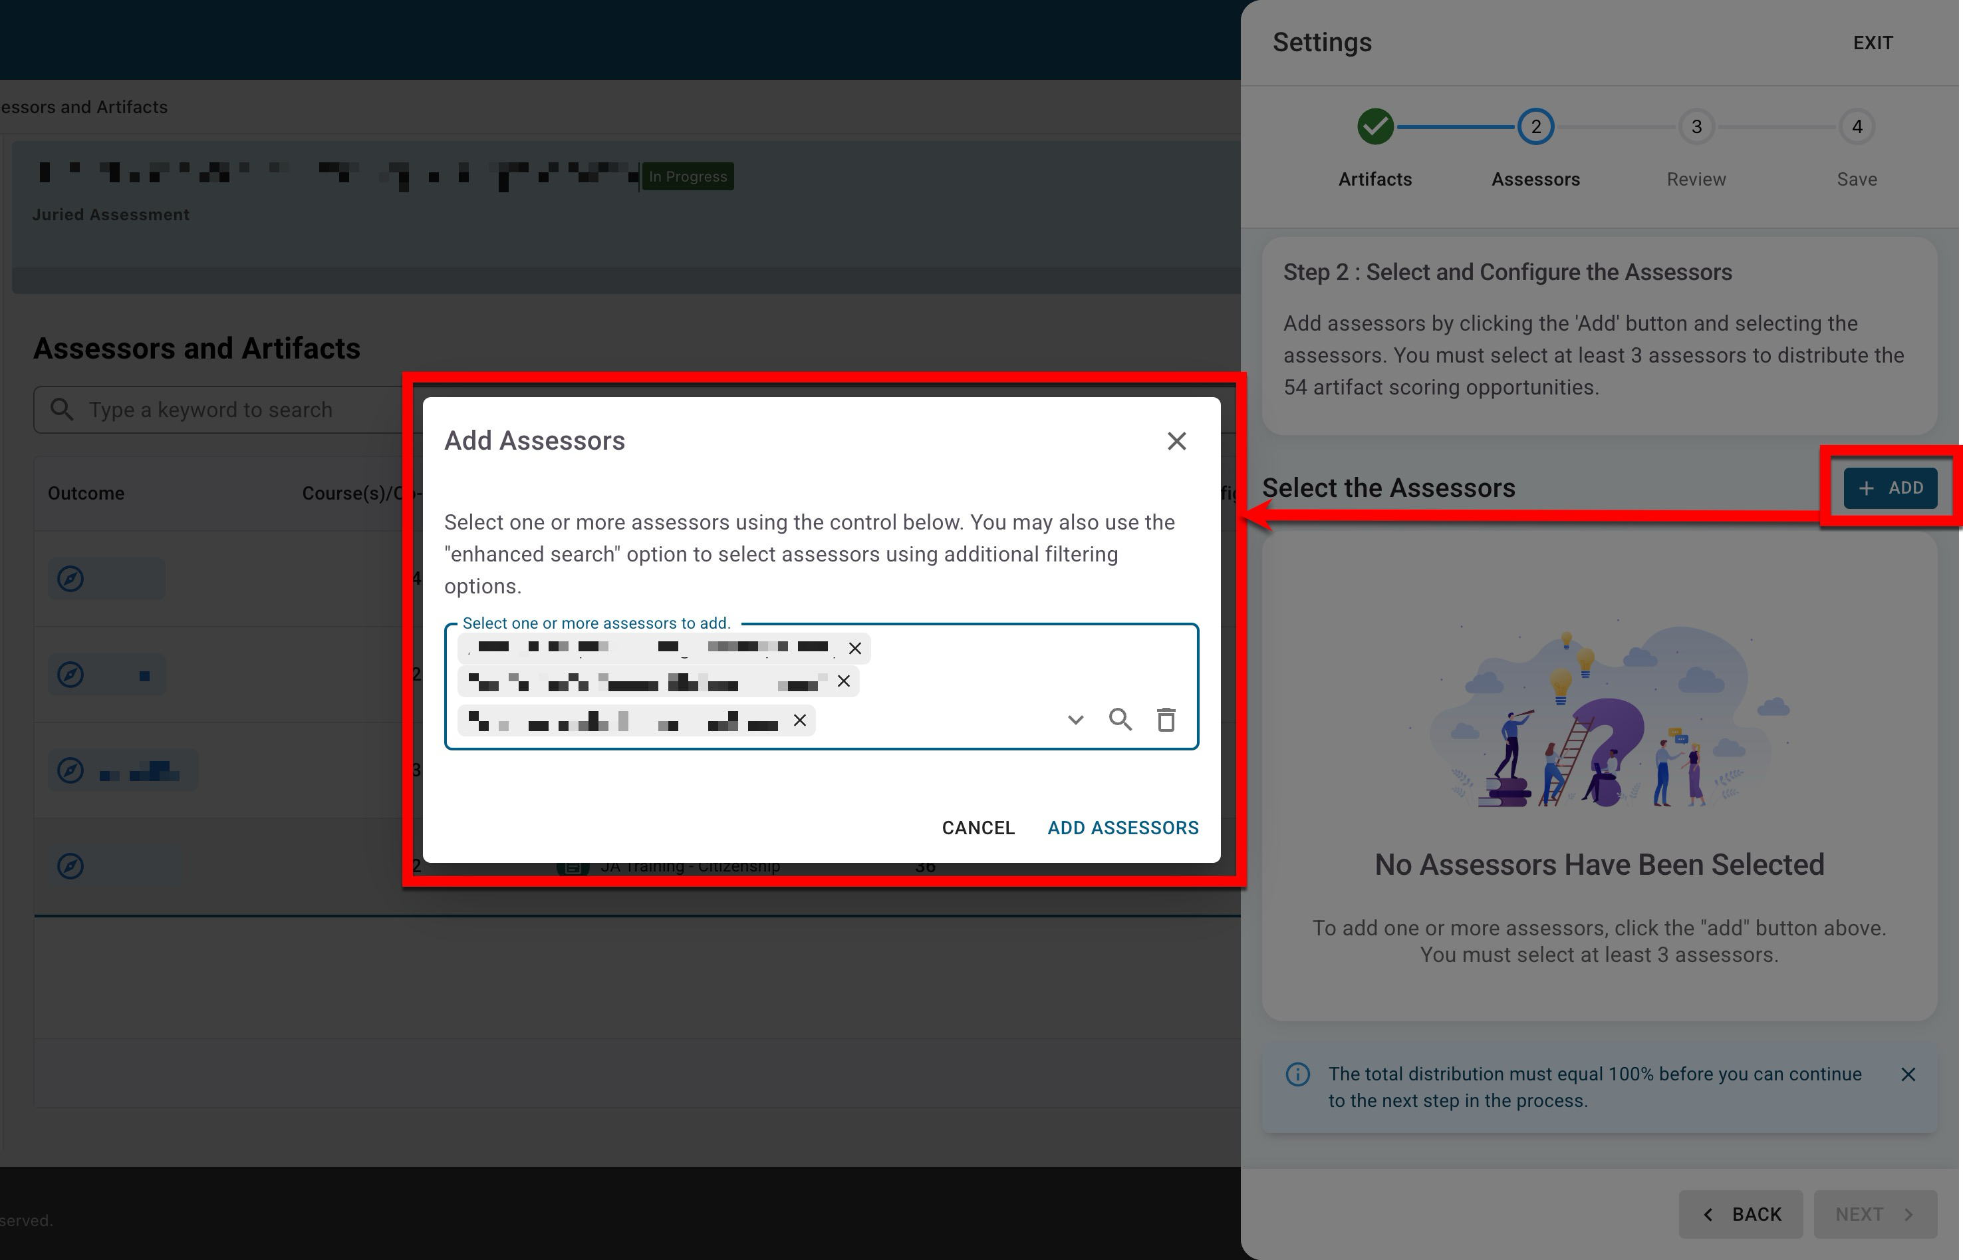1963x1260 pixels.
Task: Go to the completed Artifacts step
Action: [1375, 127]
